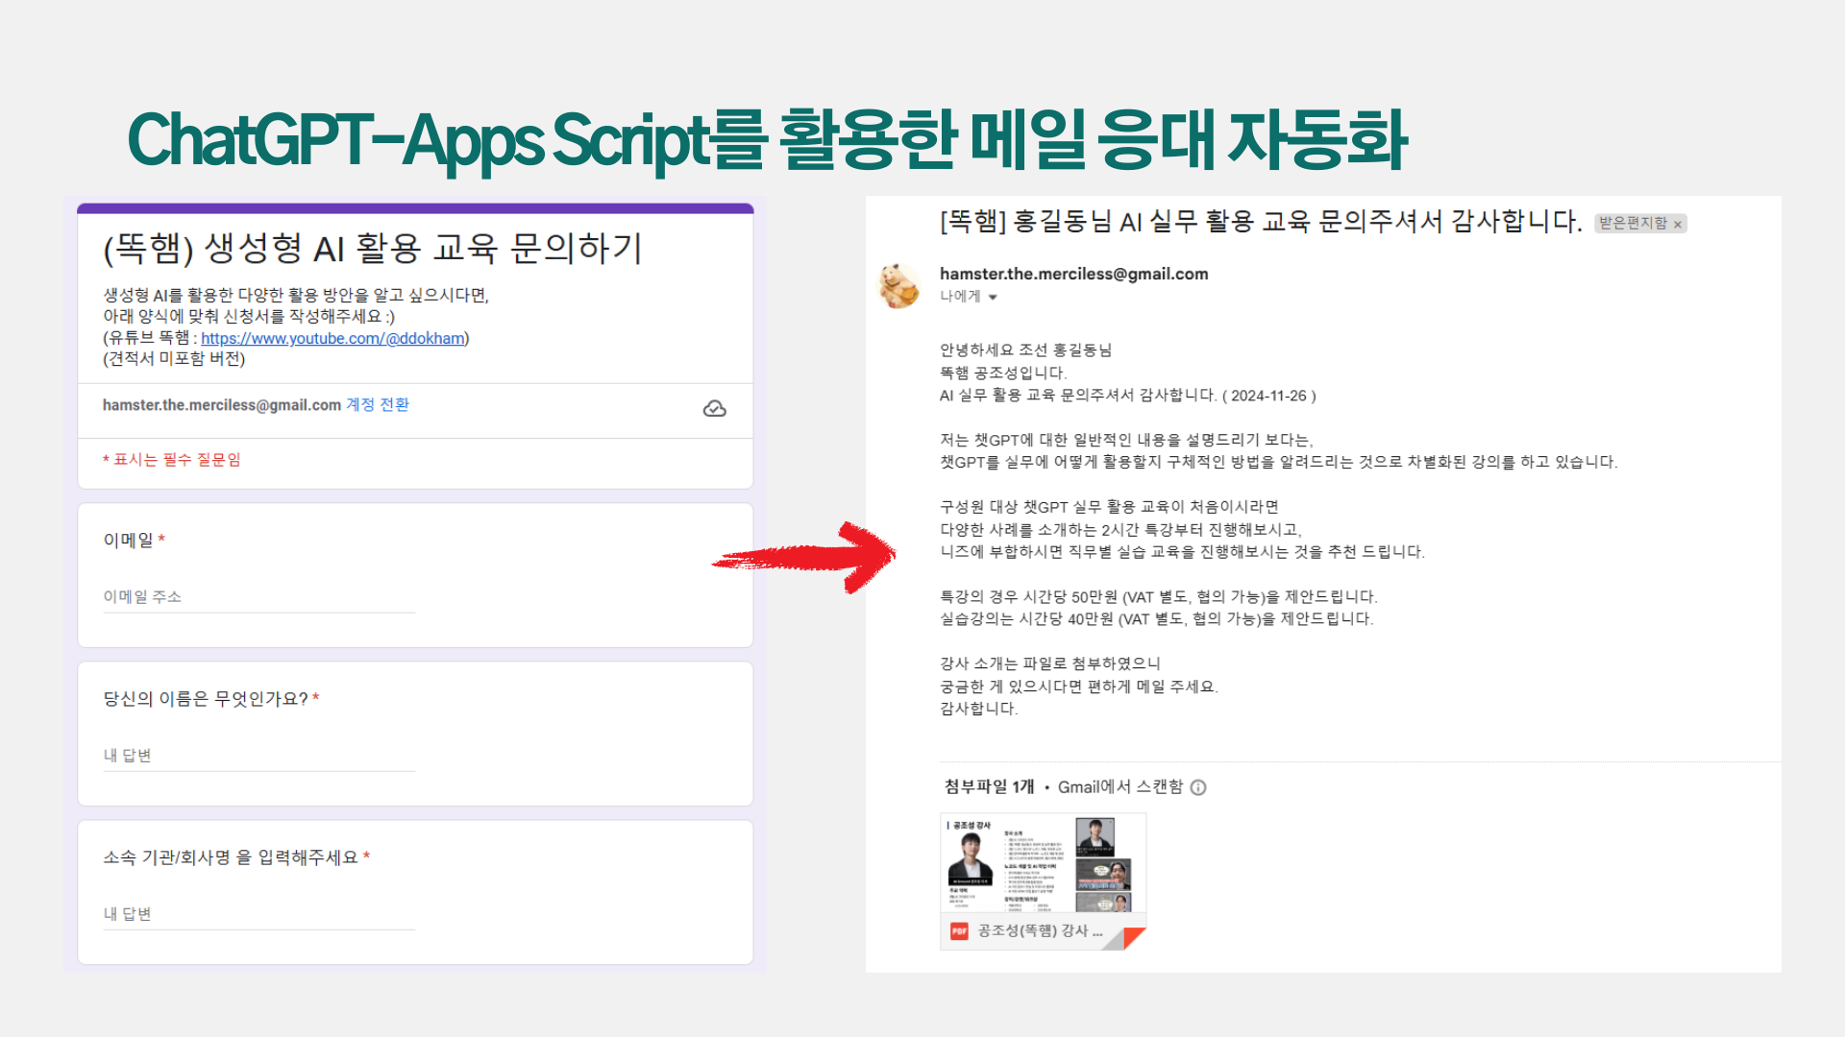Click the info icon beside Gmail에서 스캔함
Image resolution: width=1845 pixels, height=1037 pixels.
click(x=1198, y=787)
